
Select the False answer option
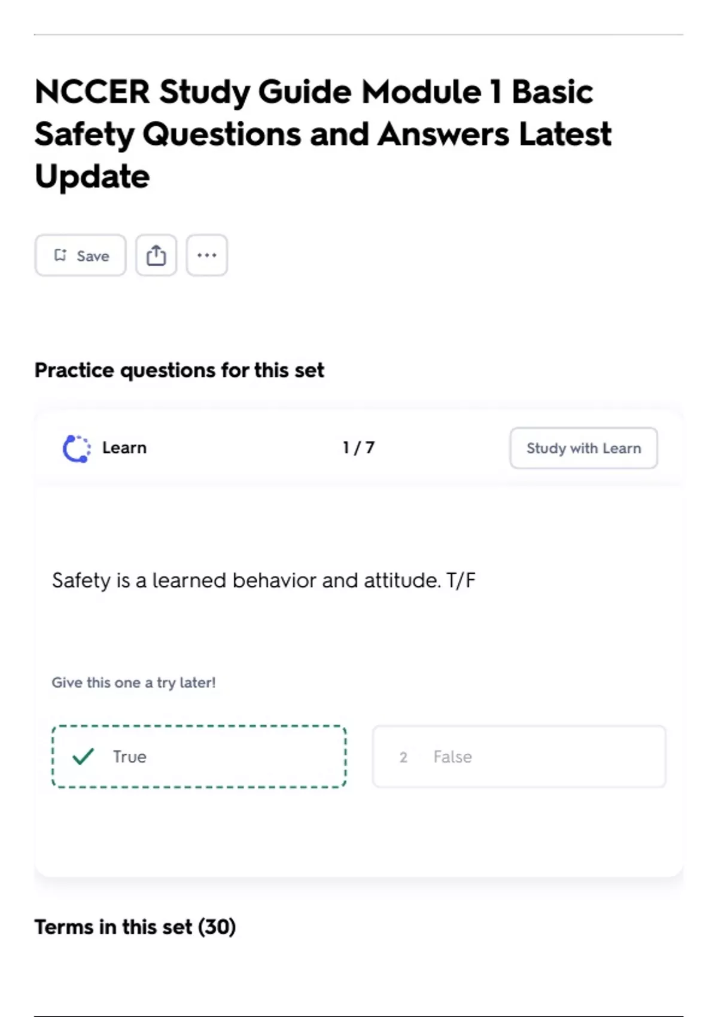519,757
